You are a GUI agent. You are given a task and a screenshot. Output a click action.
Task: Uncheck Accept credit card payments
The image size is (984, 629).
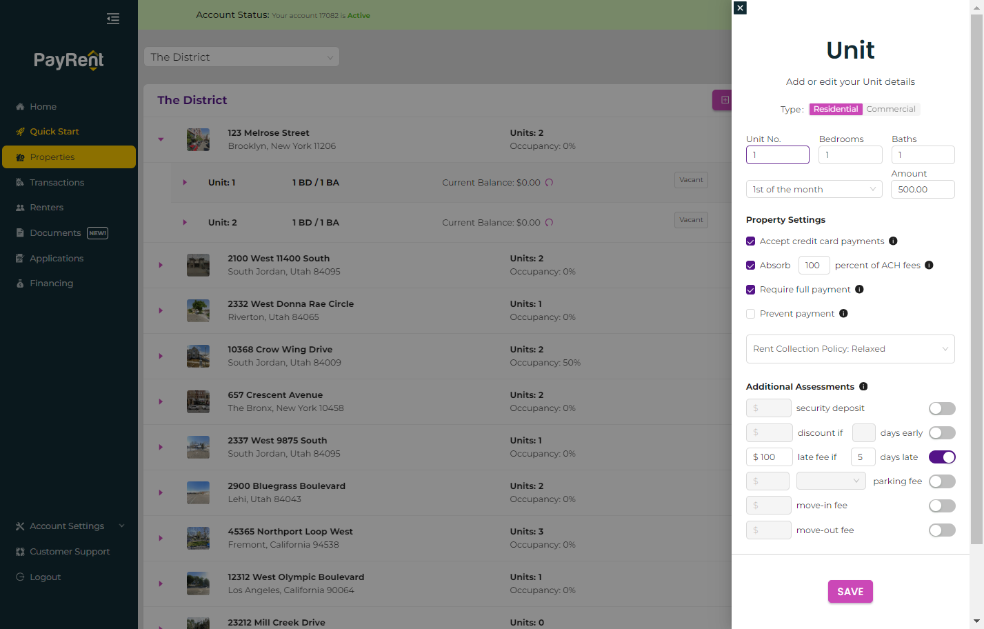tap(750, 241)
